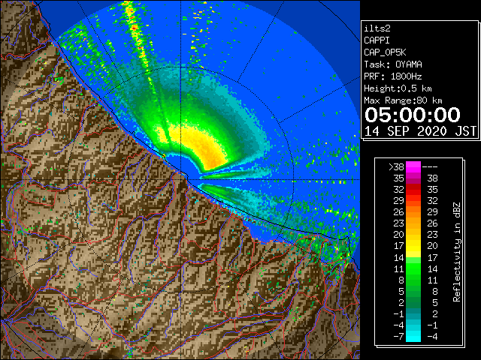Select the "14 SEP 2020 JST" date
Screen dimensions: 481x360
pos(420,131)
